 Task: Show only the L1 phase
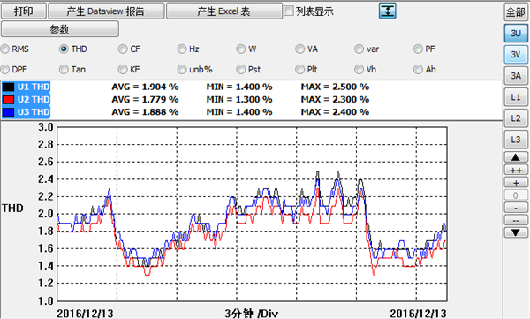point(516,97)
